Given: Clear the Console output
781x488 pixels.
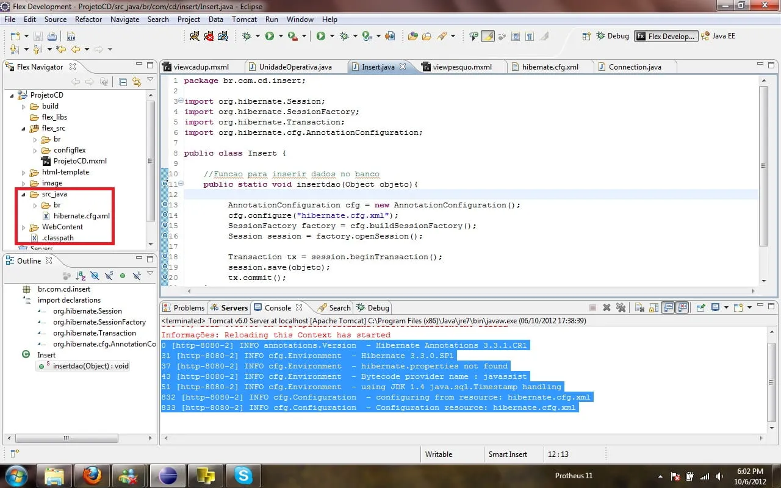Looking at the screenshot, I should 639,308.
